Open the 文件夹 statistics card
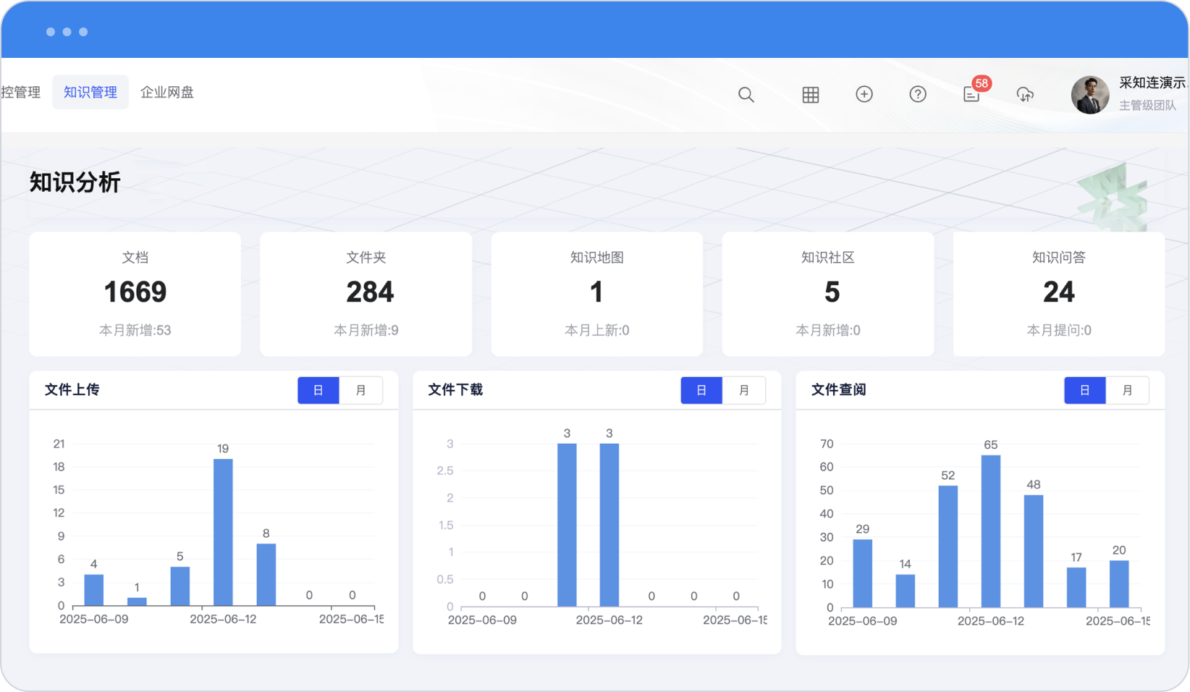The width and height of the screenshot is (1190, 692). point(366,294)
